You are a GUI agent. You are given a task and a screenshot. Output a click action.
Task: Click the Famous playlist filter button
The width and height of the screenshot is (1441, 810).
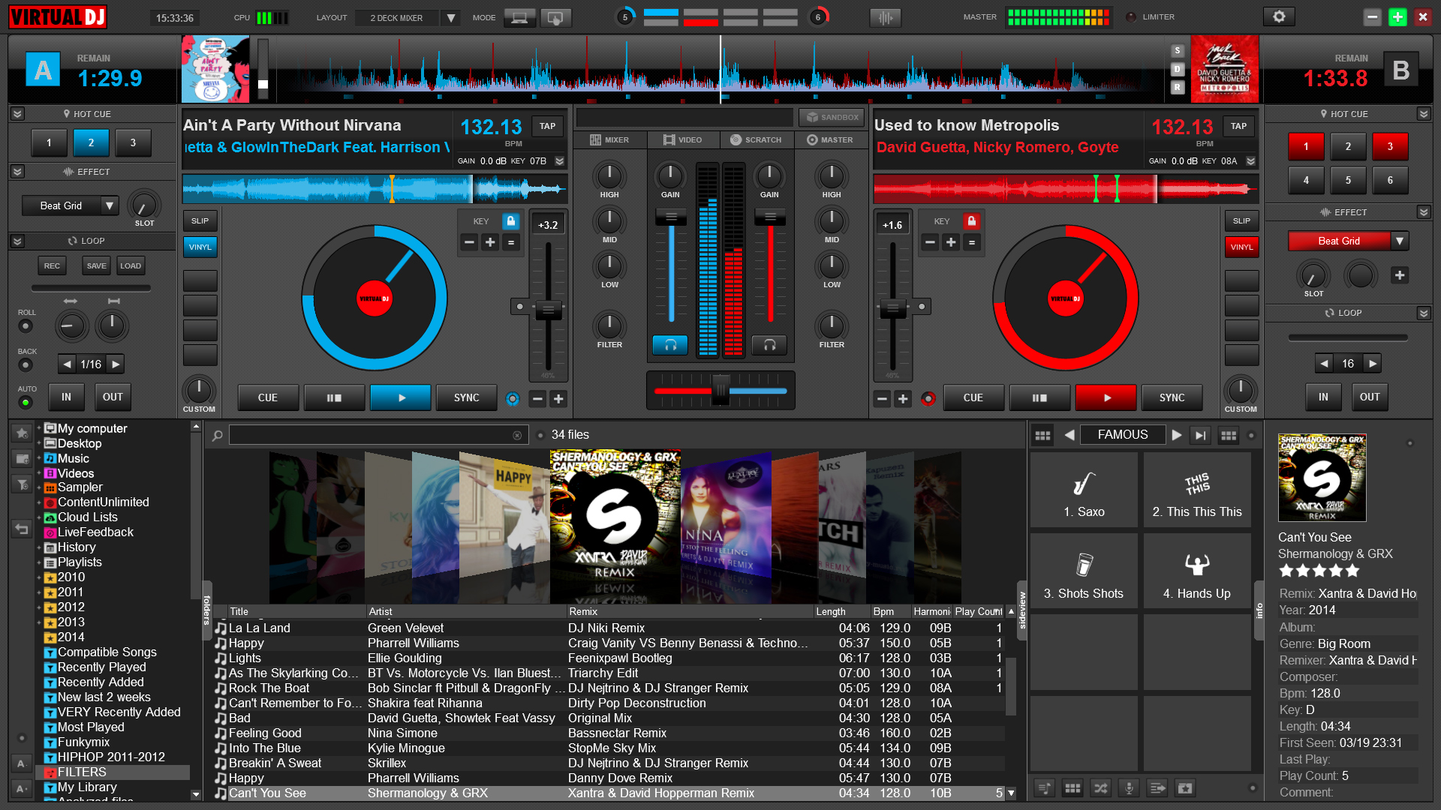(x=1124, y=435)
